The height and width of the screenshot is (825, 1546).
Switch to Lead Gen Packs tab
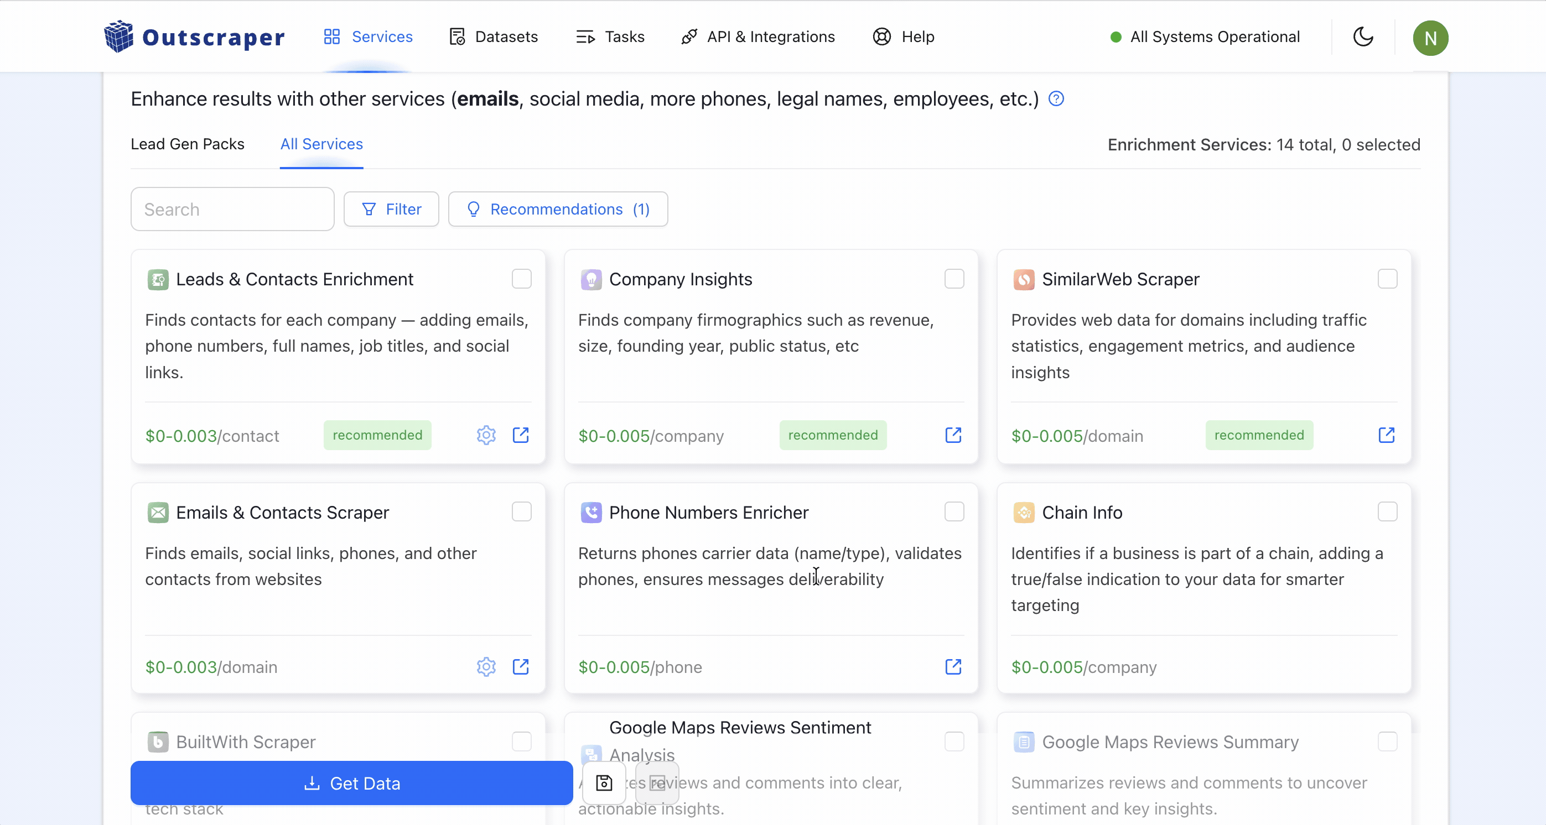tap(187, 144)
